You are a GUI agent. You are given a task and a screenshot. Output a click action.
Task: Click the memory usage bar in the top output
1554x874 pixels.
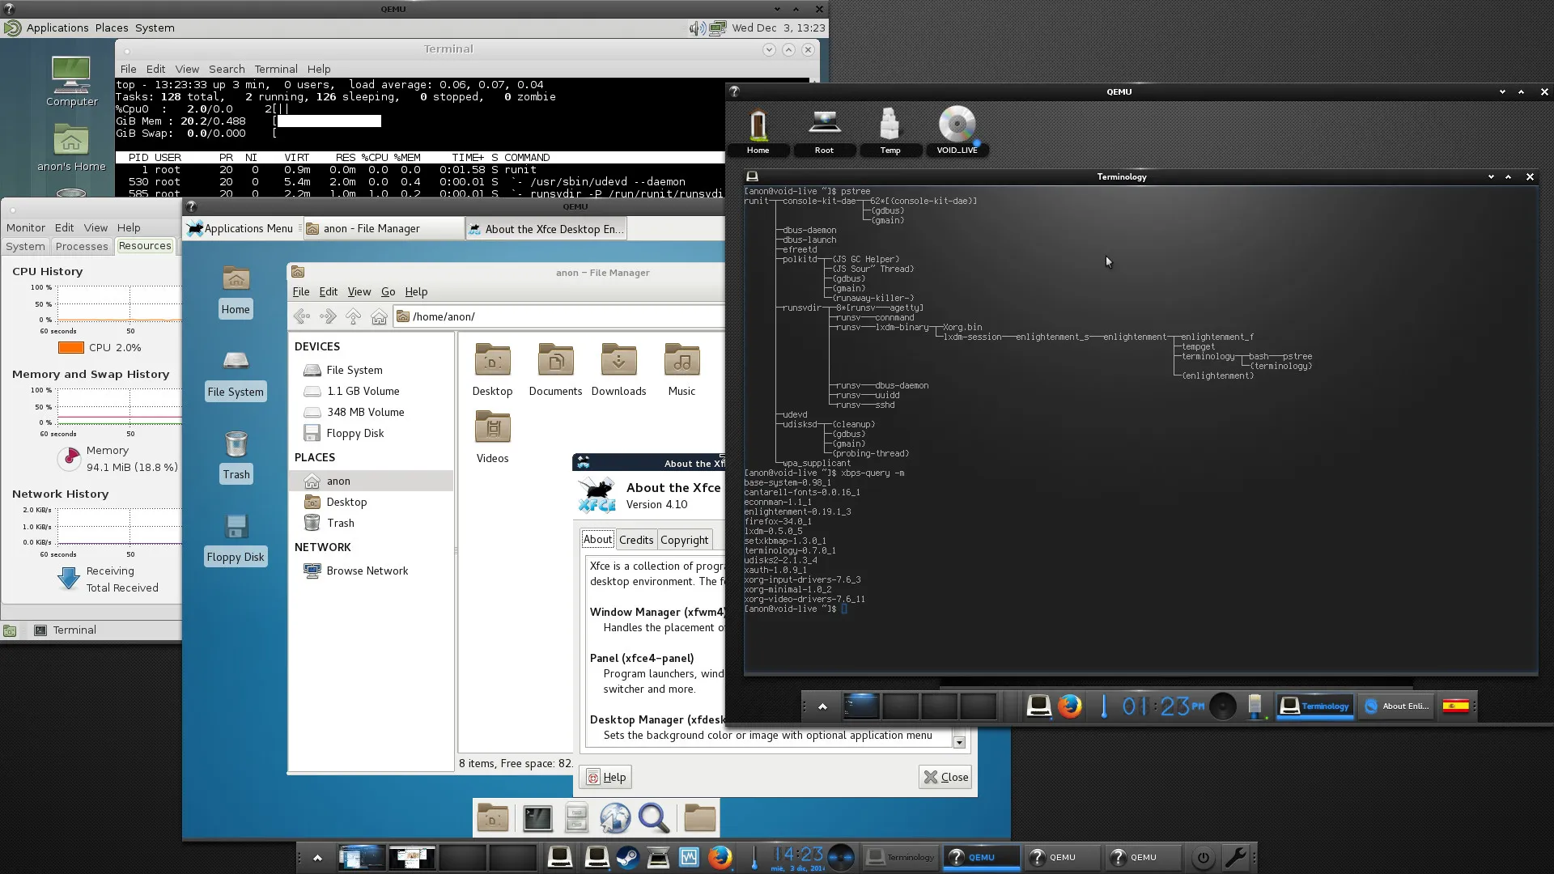(x=328, y=121)
